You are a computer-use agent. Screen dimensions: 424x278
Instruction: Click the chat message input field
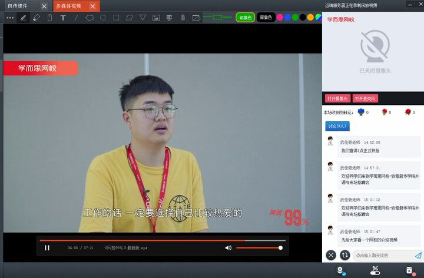click(383, 255)
